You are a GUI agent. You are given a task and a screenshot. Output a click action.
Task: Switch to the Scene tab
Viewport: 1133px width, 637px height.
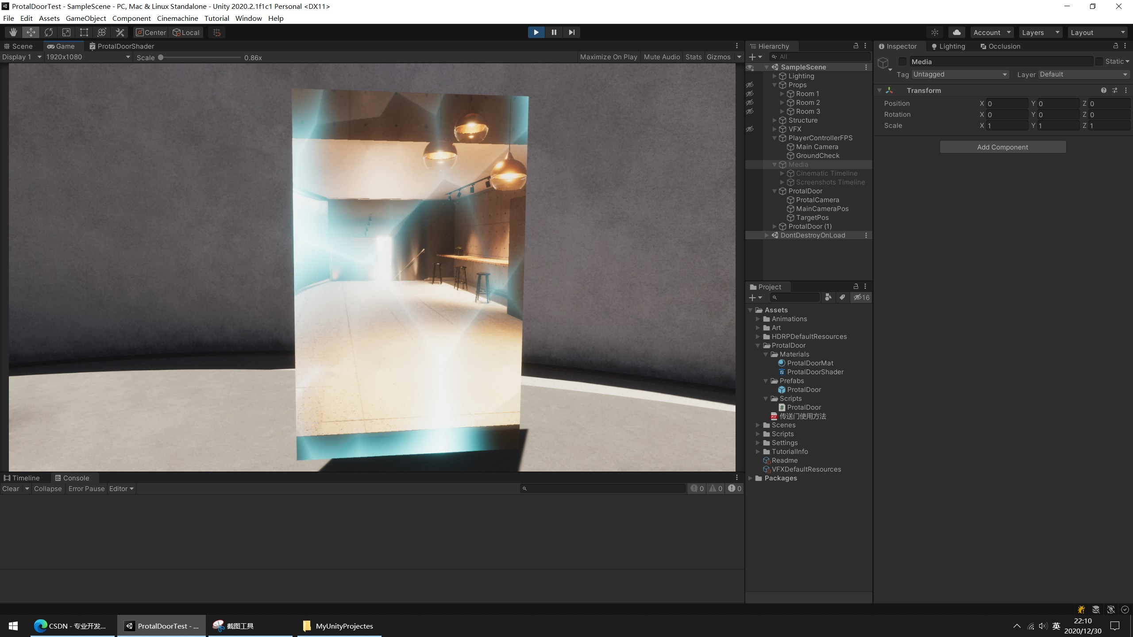[x=19, y=46]
